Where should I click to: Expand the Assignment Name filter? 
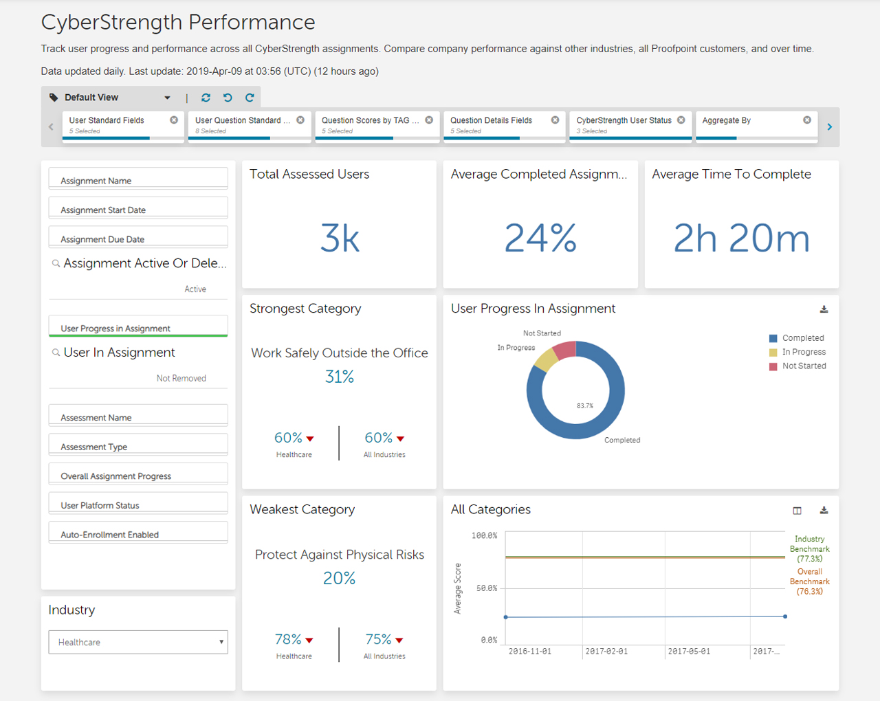138,179
